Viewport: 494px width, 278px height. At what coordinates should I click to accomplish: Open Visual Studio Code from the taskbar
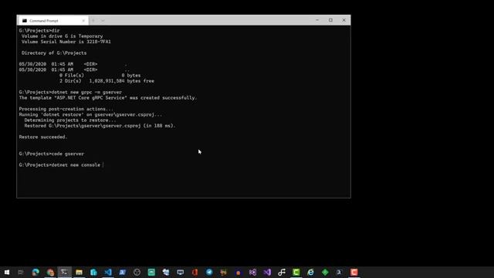coord(108,273)
